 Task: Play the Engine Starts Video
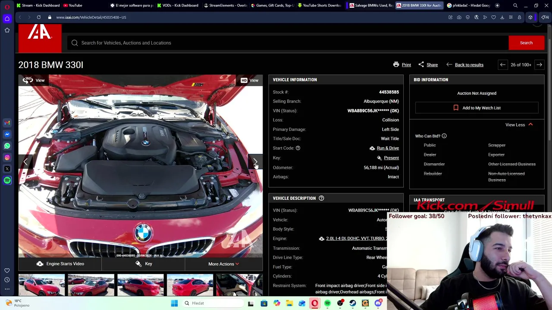[x=60, y=264]
